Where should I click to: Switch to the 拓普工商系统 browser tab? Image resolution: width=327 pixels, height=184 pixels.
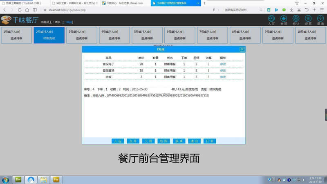point(22,3)
